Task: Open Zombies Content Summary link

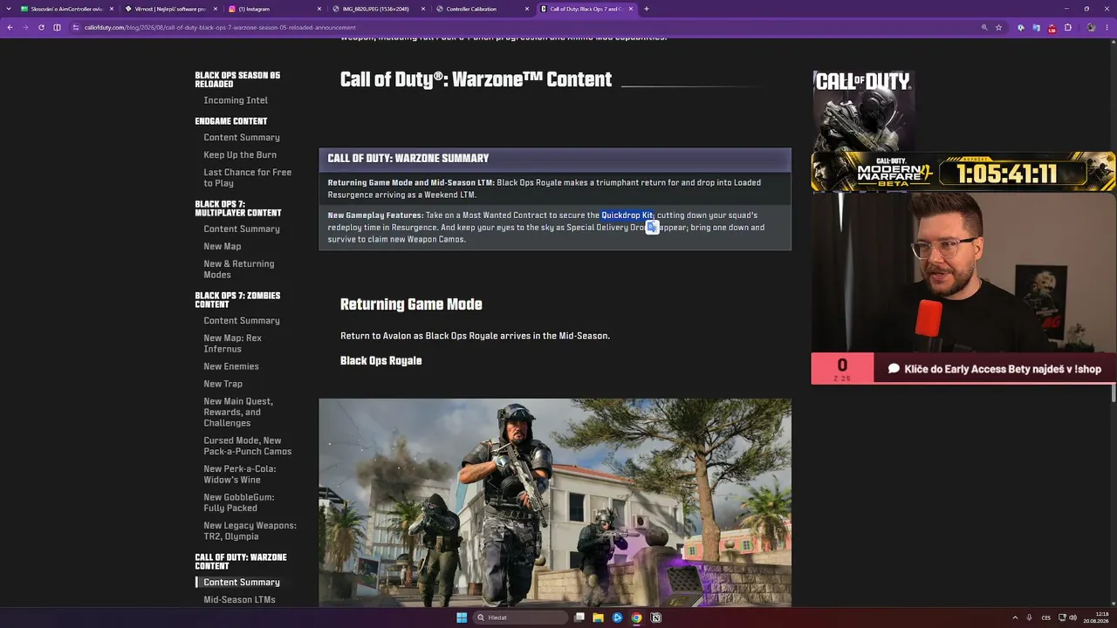Action: click(242, 321)
